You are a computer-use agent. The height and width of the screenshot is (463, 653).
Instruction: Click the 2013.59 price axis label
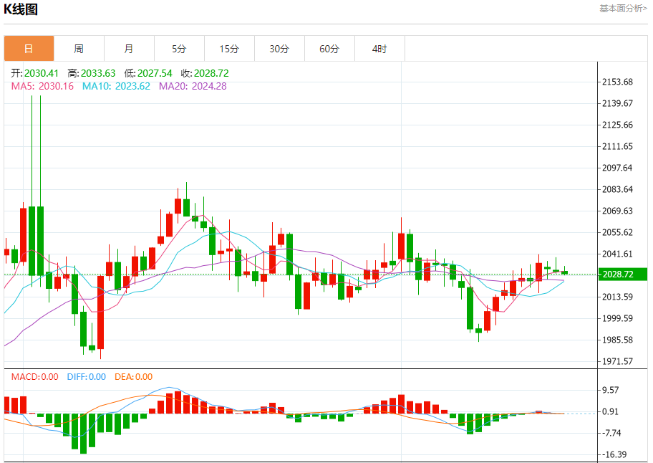click(x=618, y=297)
